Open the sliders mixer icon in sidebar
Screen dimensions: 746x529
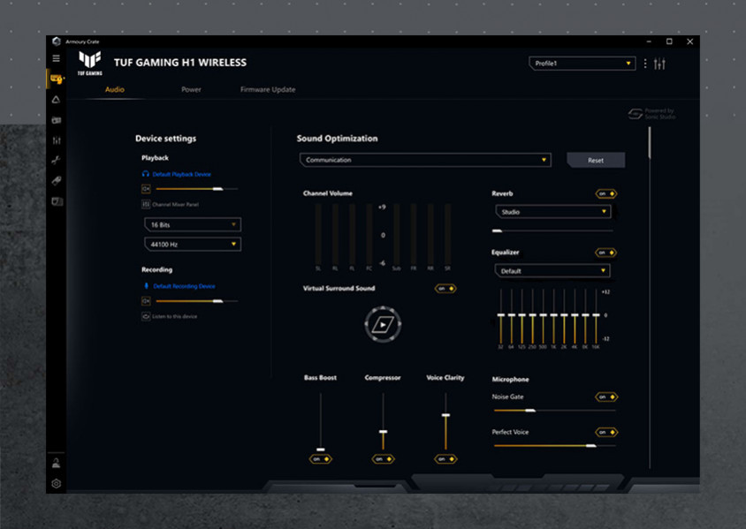point(57,140)
